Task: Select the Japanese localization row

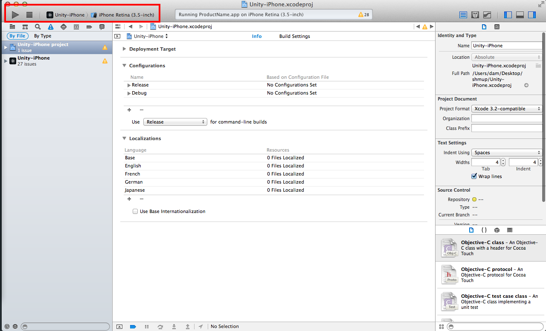Action: (274, 190)
